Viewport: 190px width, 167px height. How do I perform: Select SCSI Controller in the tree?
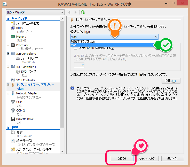26,80
